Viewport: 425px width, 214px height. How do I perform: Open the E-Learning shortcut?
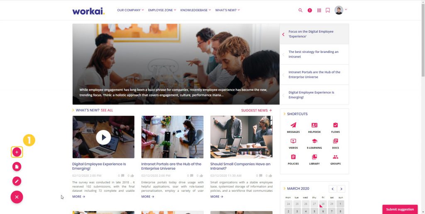(315, 144)
